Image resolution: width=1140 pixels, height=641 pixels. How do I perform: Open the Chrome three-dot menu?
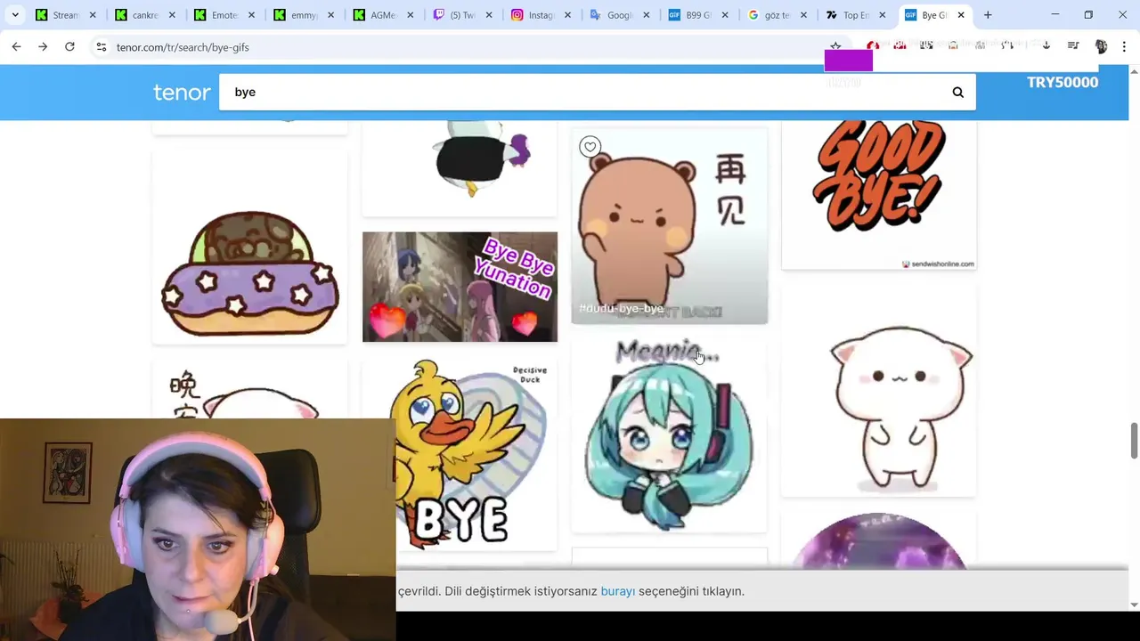1125,46
